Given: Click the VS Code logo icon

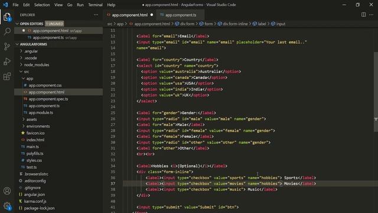Looking at the screenshot, I should tap(5, 5).
